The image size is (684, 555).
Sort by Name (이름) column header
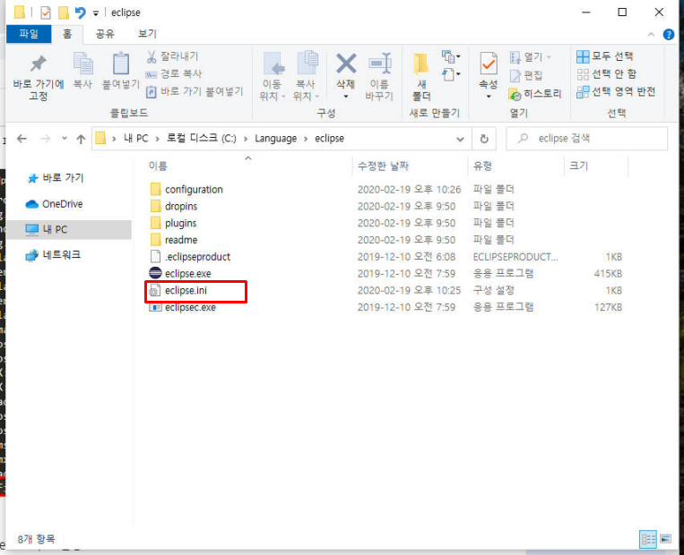(x=158, y=166)
